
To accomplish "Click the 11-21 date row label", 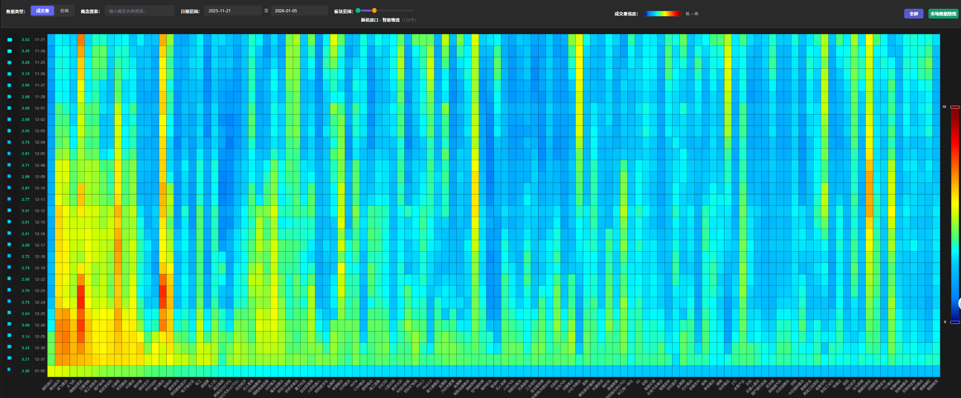I will coord(40,40).
